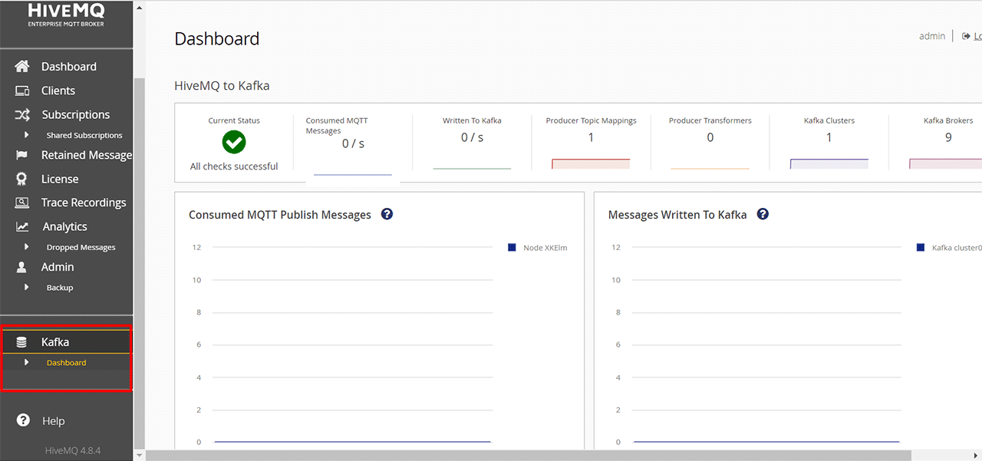Select the Kafka menu item
The height and width of the screenshot is (461, 982).
coord(55,342)
